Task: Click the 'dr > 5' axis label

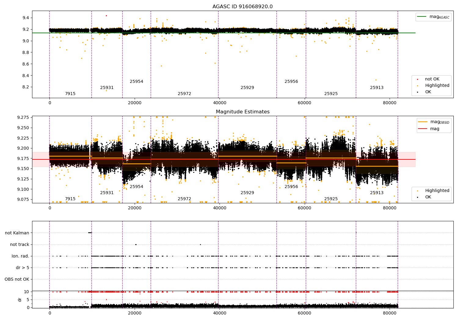Action: pos(23,268)
